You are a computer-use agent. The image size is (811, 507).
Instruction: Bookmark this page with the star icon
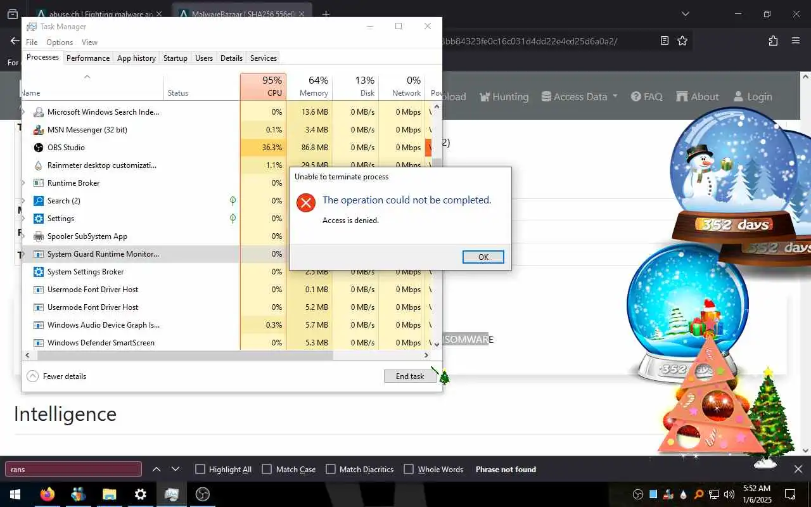coord(682,41)
